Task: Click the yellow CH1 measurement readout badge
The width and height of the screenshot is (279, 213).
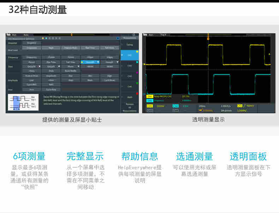Action: (150, 96)
